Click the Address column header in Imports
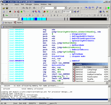 pyautogui.click(x=78, y=67)
